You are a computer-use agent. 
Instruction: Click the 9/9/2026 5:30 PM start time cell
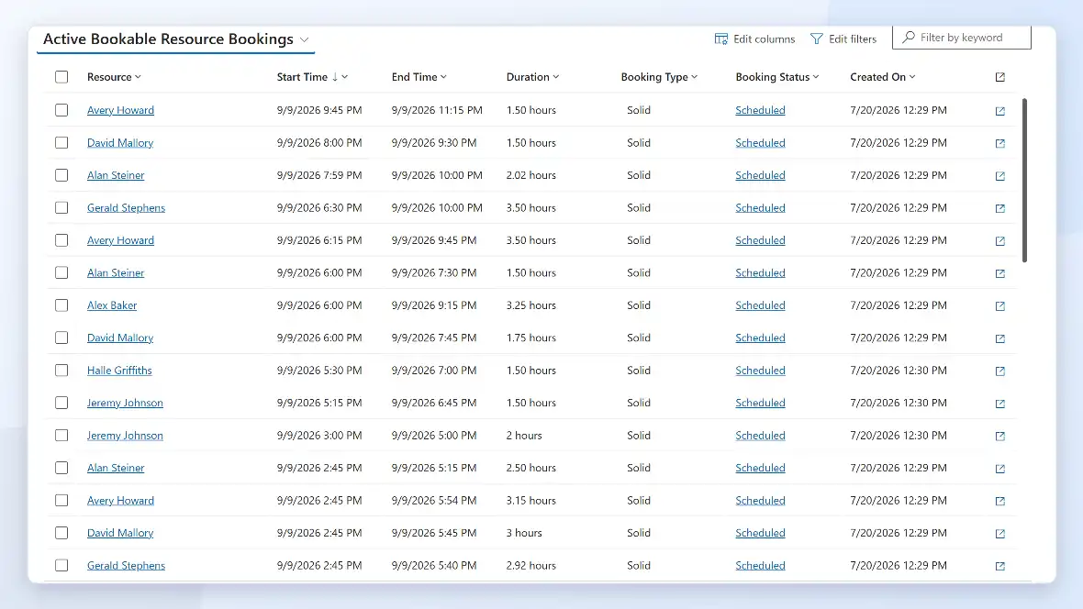pyautogui.click(x=319, y=371)
